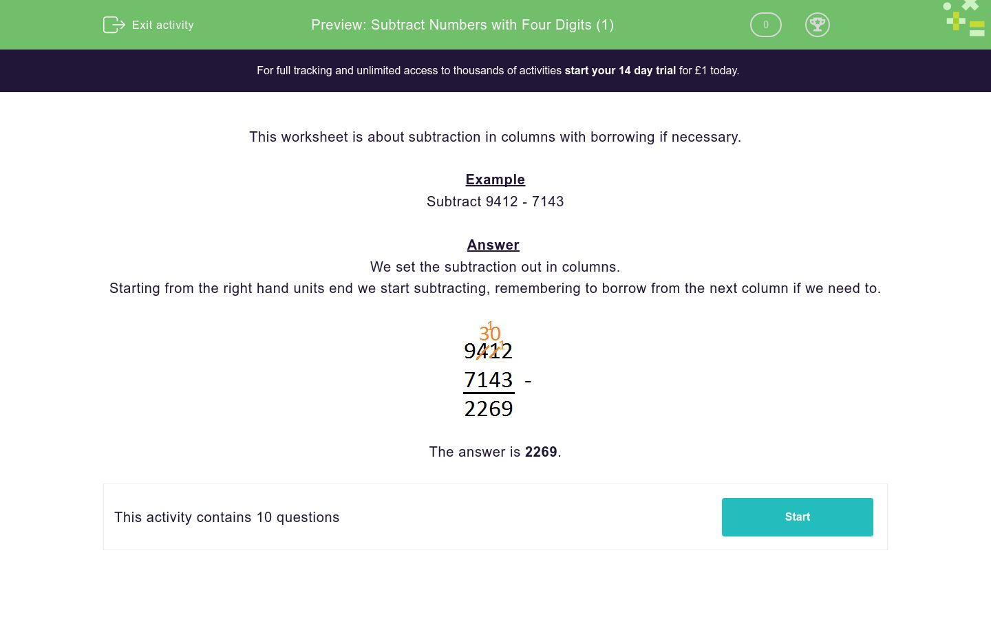Click the score counter showing 0

(x=765, y=25)
